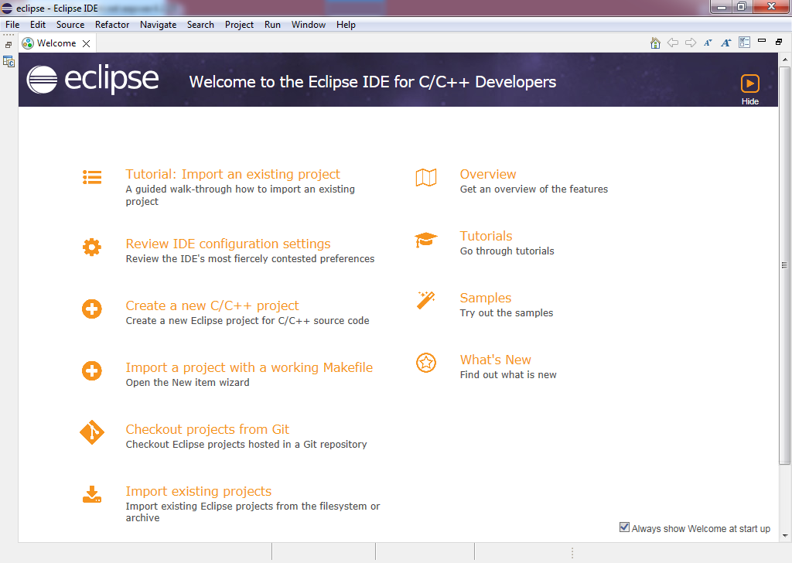Screen dimensions: 792x563
Task: Click the Customize page checklist icon
Action: pyautogui.click(x=744, y=43)
